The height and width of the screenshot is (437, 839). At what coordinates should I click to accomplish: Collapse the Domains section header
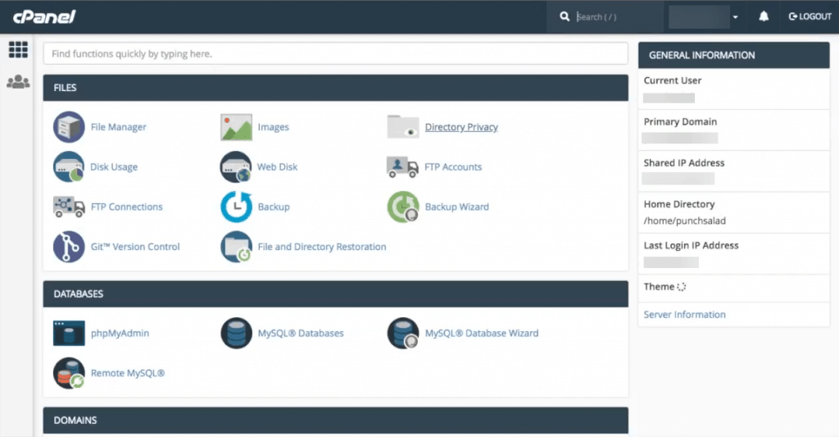335,420
